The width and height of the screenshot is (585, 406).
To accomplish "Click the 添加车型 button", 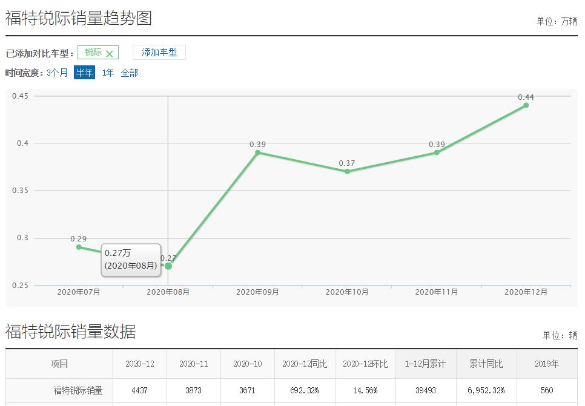I will [x=159, y=53].
